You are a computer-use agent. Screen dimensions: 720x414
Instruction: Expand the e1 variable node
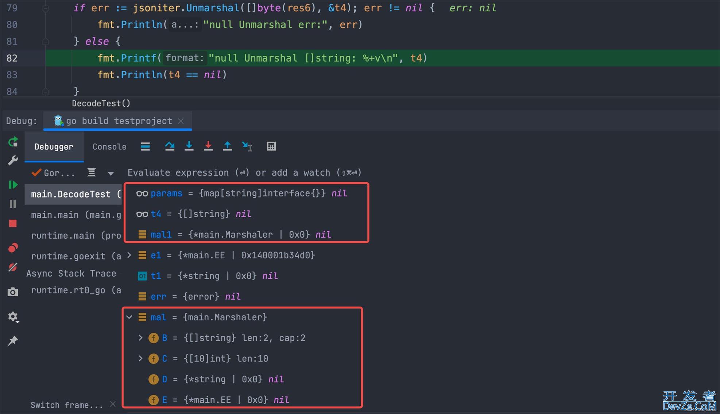click(x=129, y=255)
